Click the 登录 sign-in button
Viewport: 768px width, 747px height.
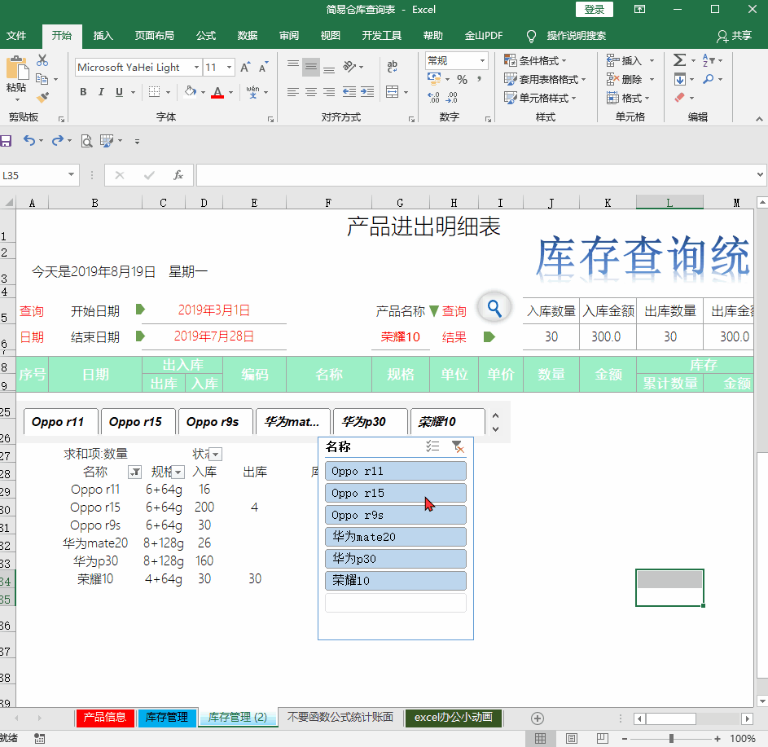(x=595, y=9)
